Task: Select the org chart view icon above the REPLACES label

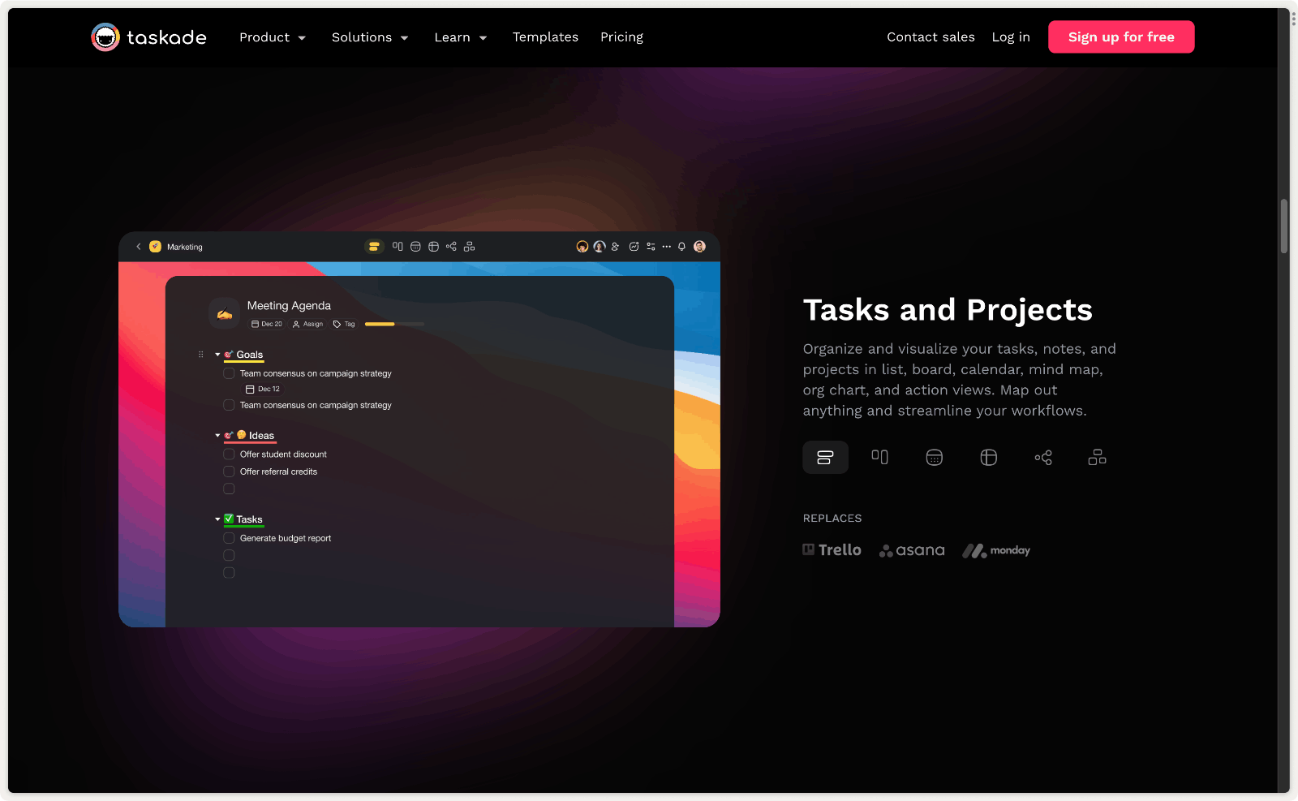Action: 1097,458
